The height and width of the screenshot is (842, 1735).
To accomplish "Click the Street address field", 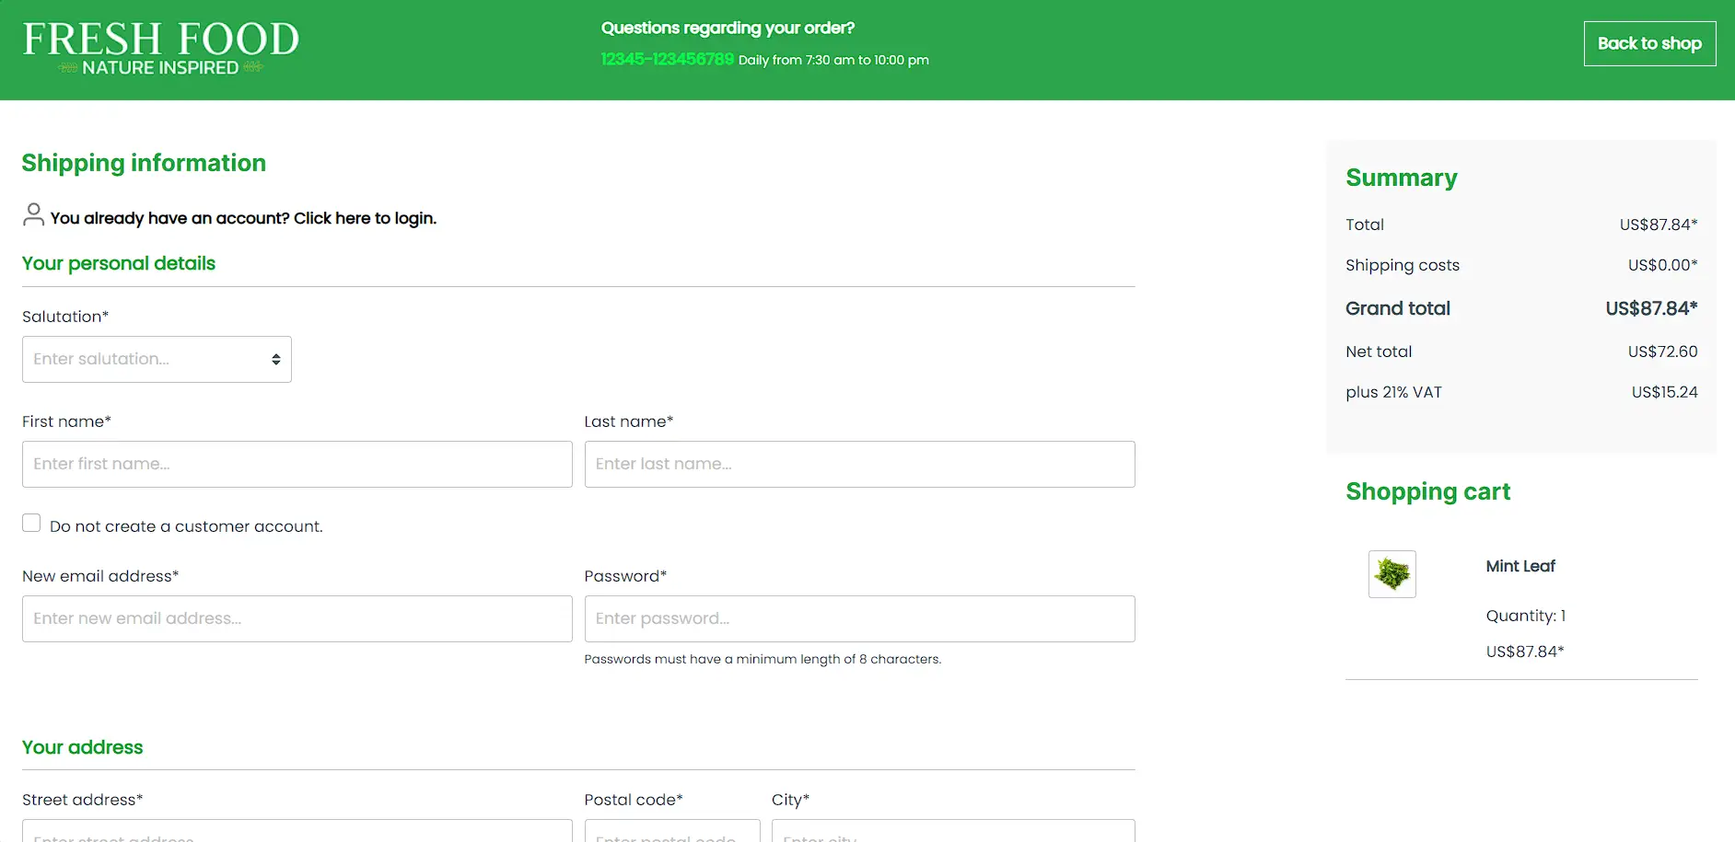I will pos(297,832).
